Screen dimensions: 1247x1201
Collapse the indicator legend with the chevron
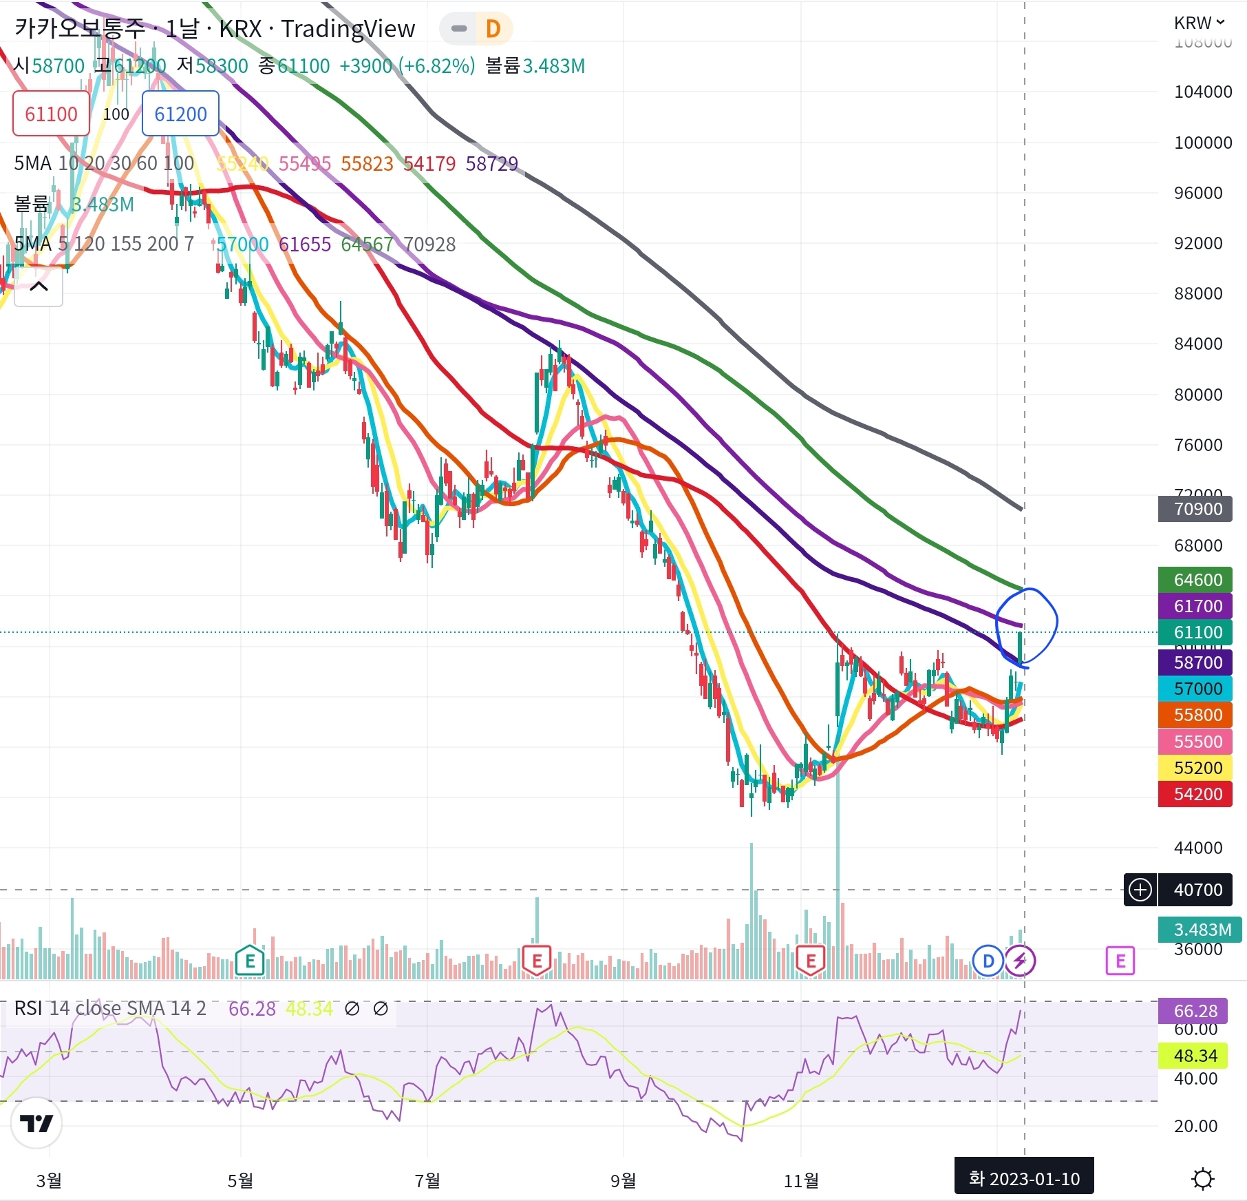pyautogui.click(x=39, y=286)
